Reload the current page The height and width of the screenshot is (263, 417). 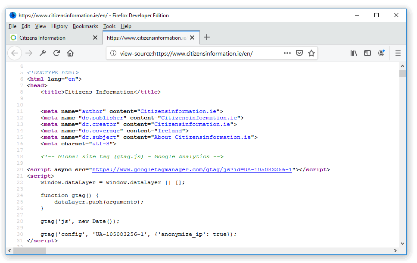click(x=56, y=53)
